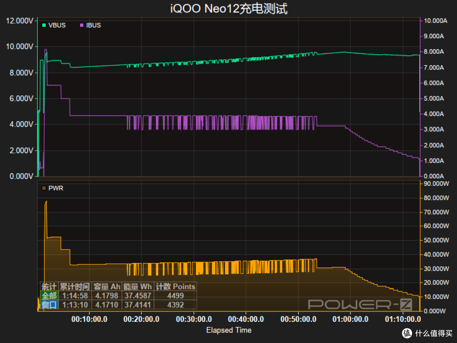Screen dimensions: 457x343
Task: Select the capacity value 4.1798
Action: click(107, 296)
